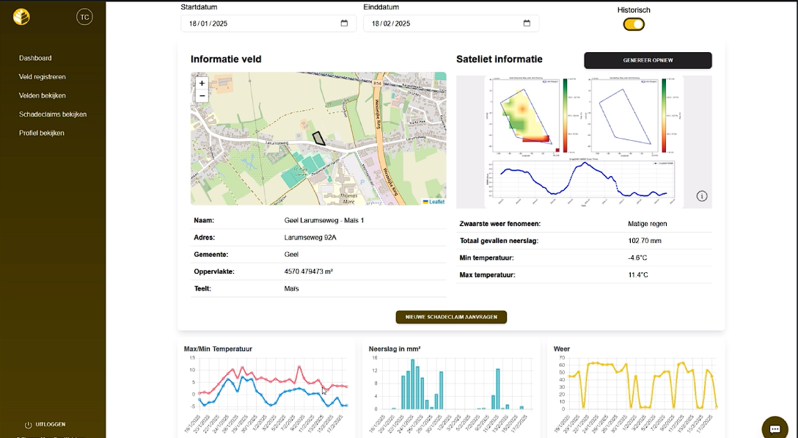Select weather value 'Matige regen'

coord(648,224)
